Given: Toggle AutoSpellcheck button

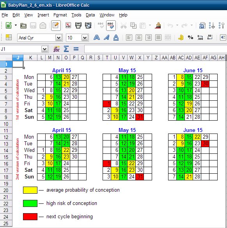Looking at the screenshot, I should [x=111, y=26].
